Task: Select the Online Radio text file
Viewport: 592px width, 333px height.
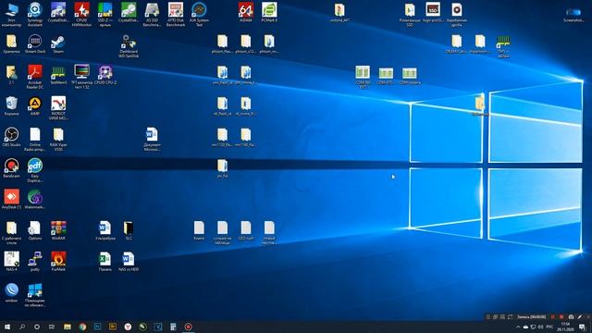Action: [35, 140]
